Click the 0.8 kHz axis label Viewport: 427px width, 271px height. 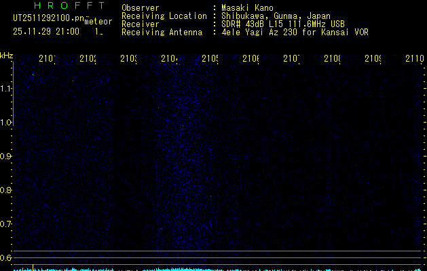(x=6, y=190)
